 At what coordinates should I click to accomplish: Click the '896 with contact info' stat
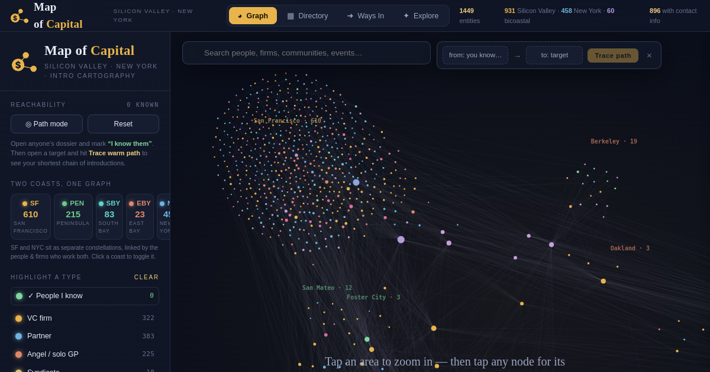pos(673,15)
